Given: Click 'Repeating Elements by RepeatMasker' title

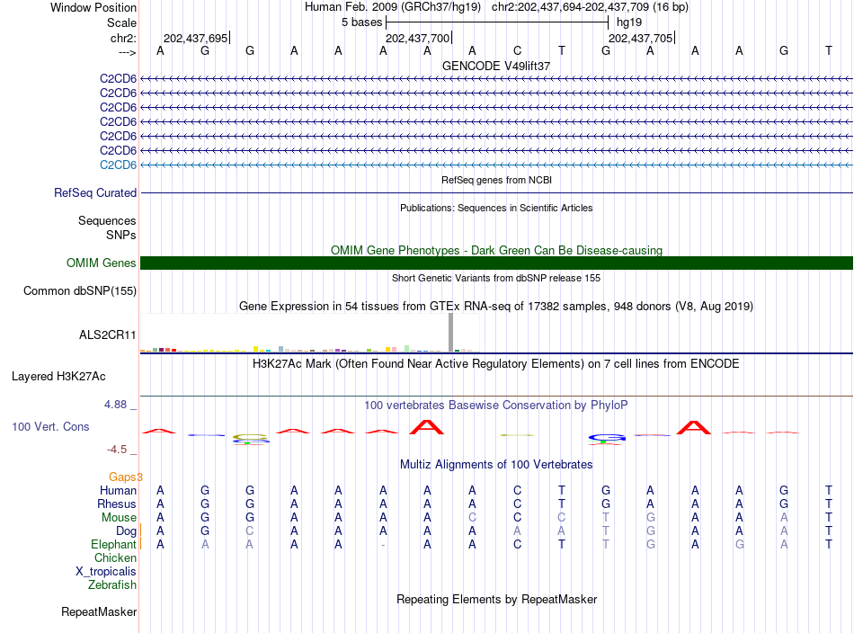Looking at the screenshot, I should point(496,599).
